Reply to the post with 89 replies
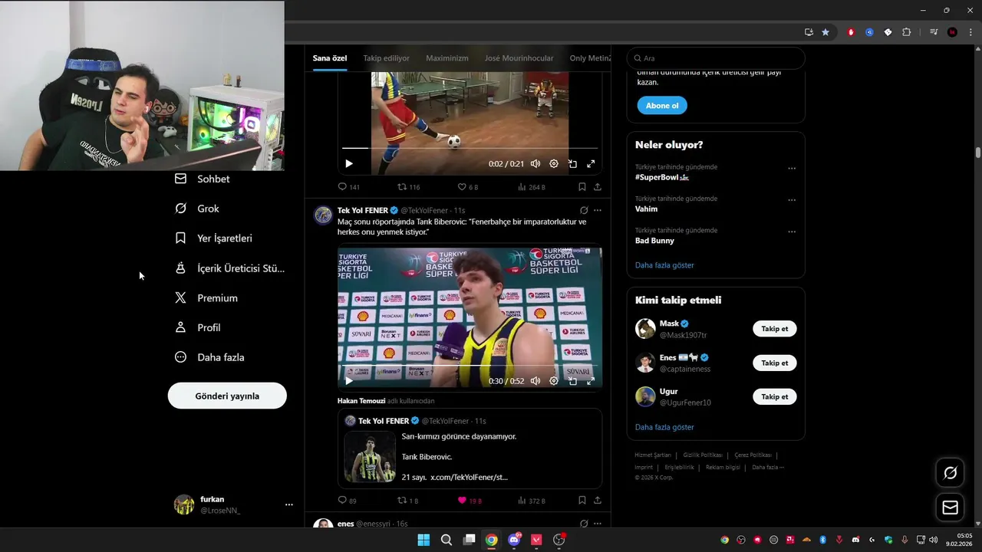The height and width of the screenshot is (552, 982). coord(348,501)
